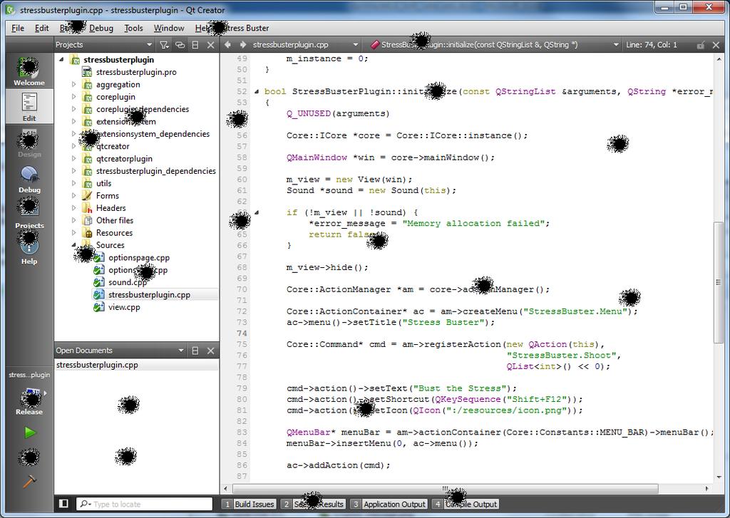Switch to Edit mode in the sidebar
The width and height of the screenshot is (730, 518).
tap(29, 107)
